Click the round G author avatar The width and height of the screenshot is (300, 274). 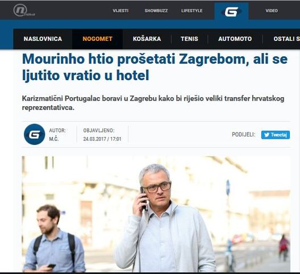point(34,134)
